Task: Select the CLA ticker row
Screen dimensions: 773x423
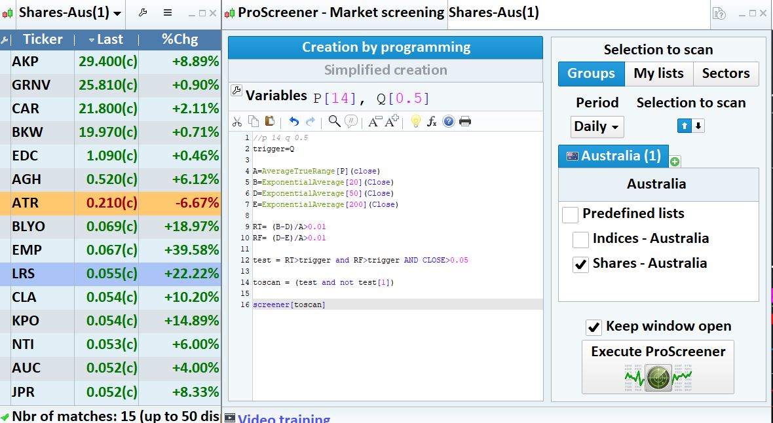Action: click(111, 297)
